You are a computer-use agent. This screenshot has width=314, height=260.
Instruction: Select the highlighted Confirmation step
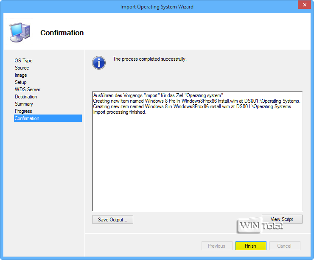click(48, 118)
